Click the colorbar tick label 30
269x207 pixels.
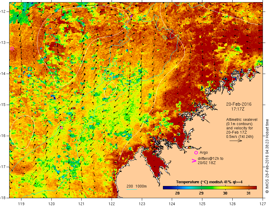(x=225, y=193)
